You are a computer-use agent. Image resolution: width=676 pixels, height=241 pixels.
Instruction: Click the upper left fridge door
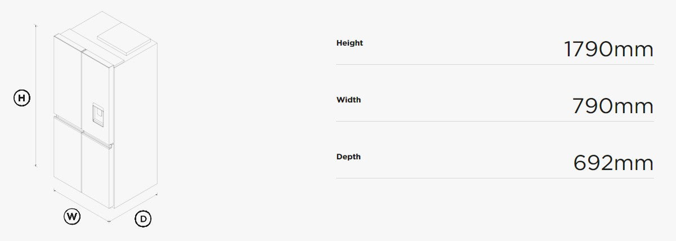tap(68, 76)
